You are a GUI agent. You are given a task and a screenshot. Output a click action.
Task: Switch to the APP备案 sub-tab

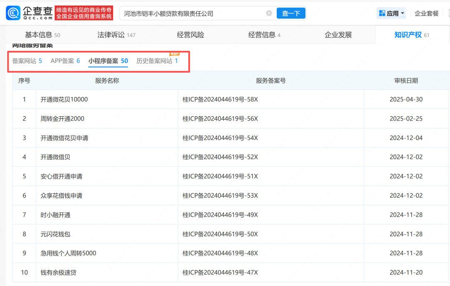click(x=65, y=61)
